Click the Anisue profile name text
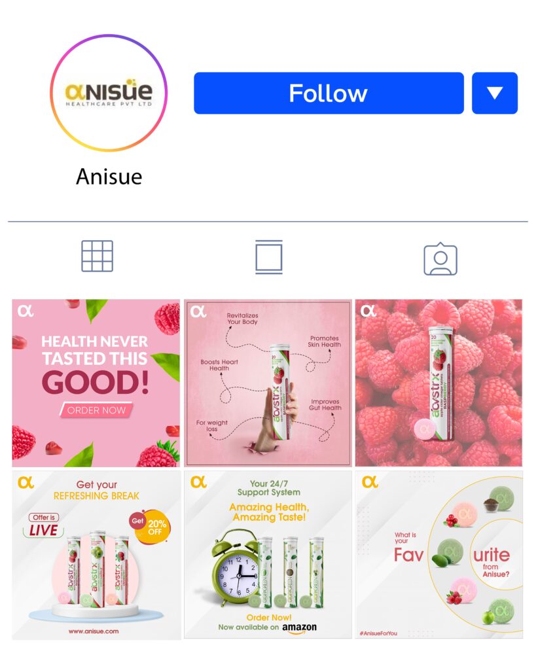The width and height of the screenshot is (536, 670). coord(109,177)
